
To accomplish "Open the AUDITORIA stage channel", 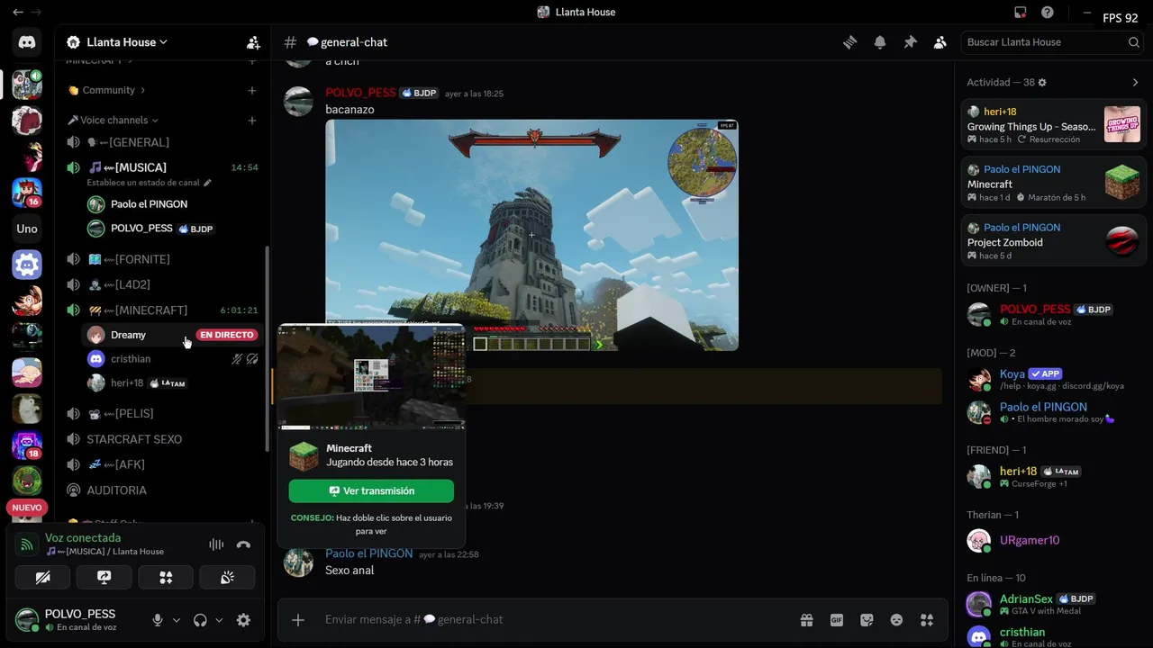I will (x=162, y=490).
